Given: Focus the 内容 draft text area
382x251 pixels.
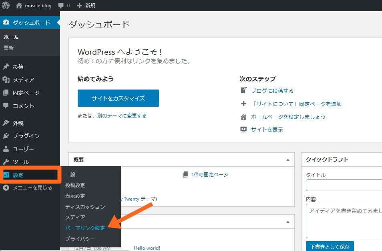Looking at the screenshot, I should tap(344, 221).
